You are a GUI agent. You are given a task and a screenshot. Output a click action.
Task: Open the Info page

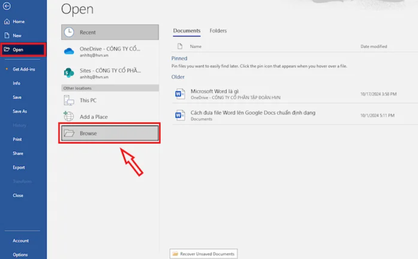coord(16,83)
